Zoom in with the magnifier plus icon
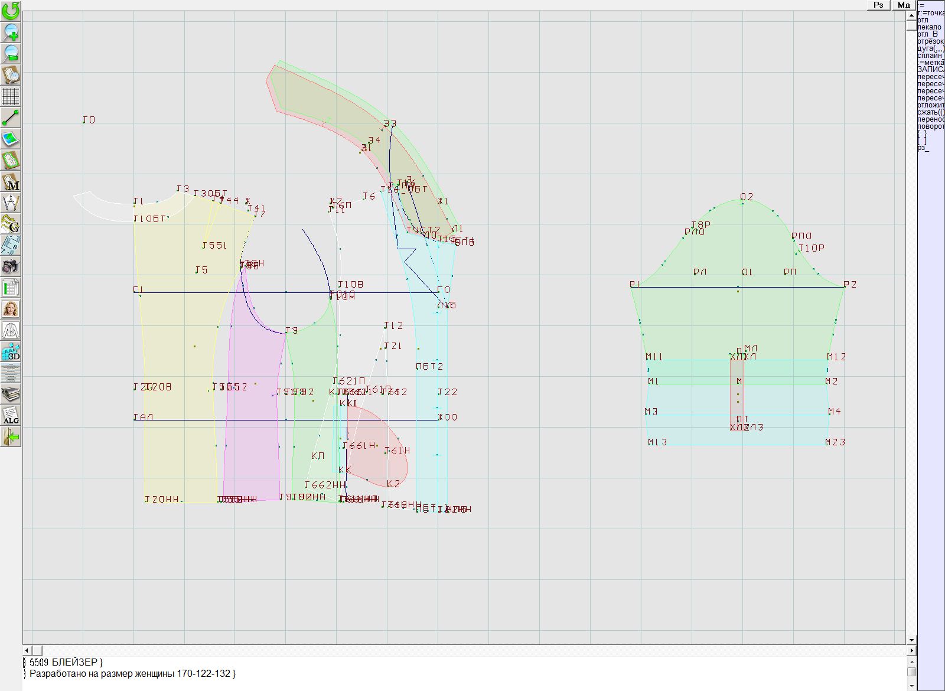 11,32
